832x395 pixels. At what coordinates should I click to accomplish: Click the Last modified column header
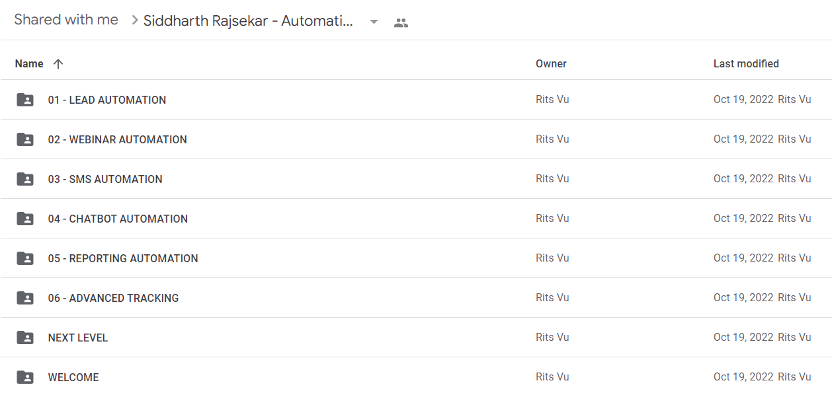click(746, 64)
